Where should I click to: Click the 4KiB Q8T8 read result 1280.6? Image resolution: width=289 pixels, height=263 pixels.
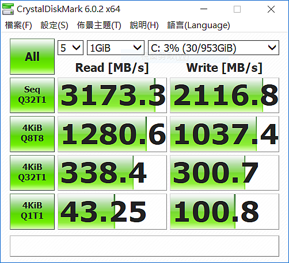point(112,134)
